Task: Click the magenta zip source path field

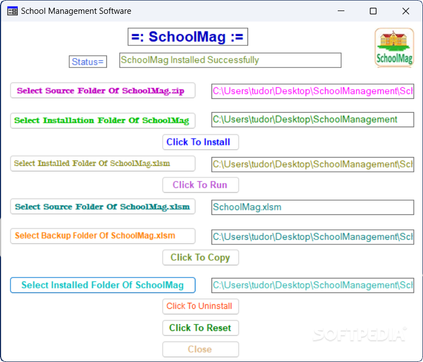Action: (312, 91)
